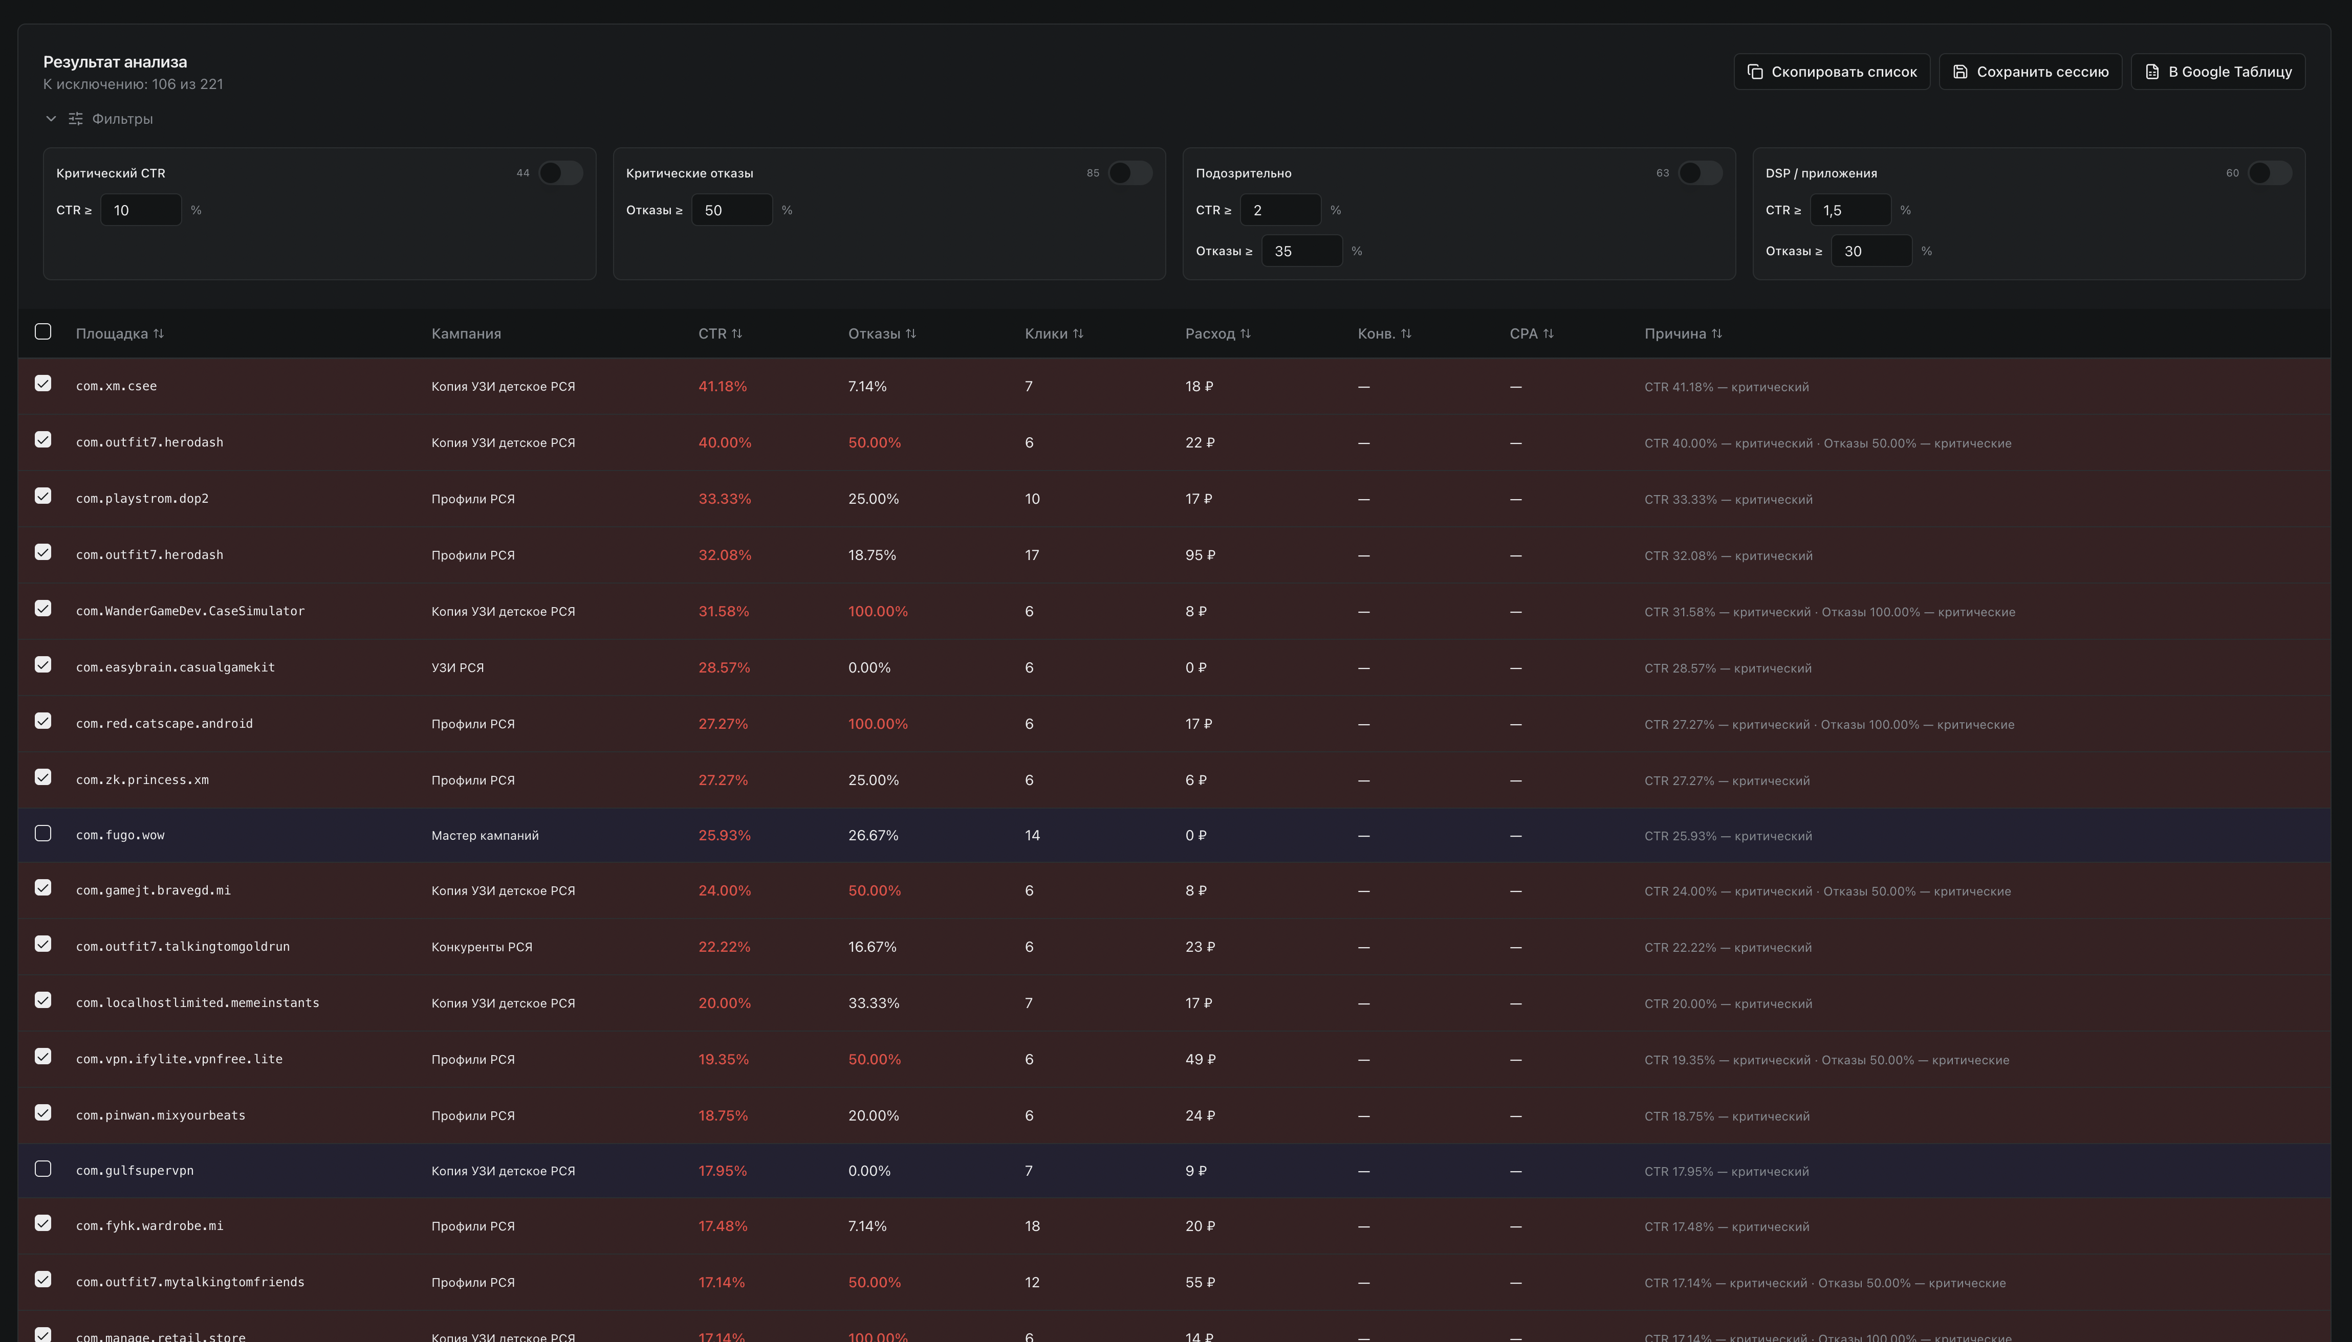Click the Критические отказы threshold input field
This screenshot has width=2352, height=1342.
pos(731,210)
